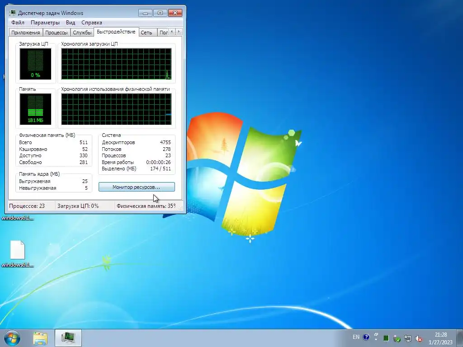The image size is (463, 347).
Task: Click the green CPU meter tray icon
Action: click(386, 338)
